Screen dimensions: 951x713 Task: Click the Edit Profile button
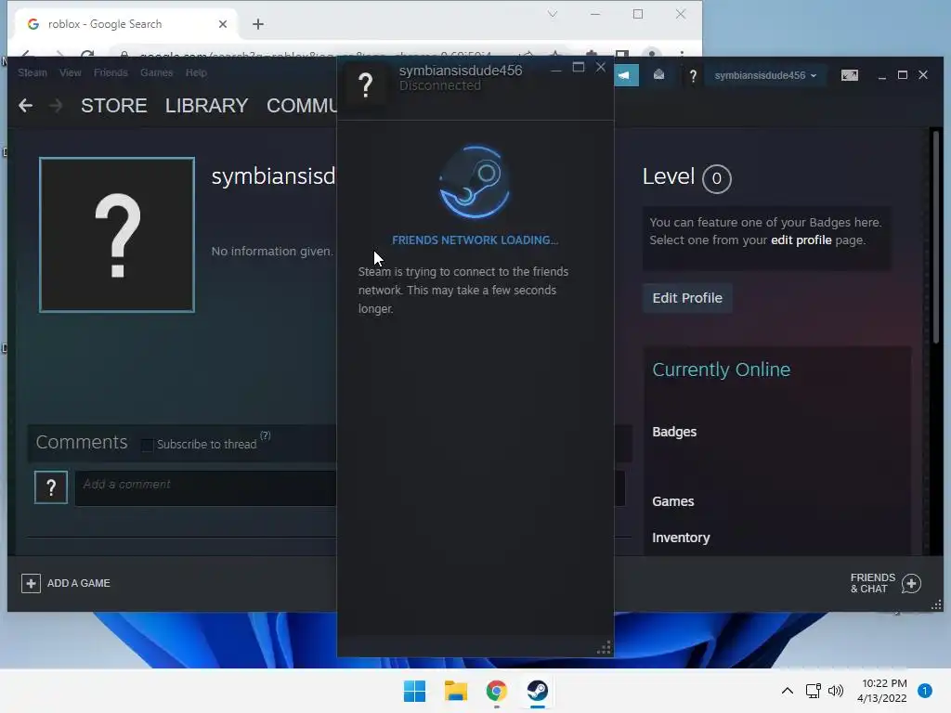click(687, 298)
